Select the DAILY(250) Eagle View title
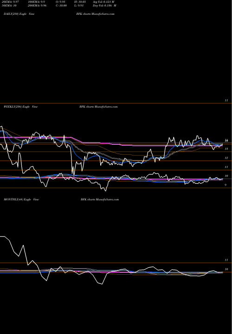The width and height of the screenshot is (232, 334). (19, 14)
